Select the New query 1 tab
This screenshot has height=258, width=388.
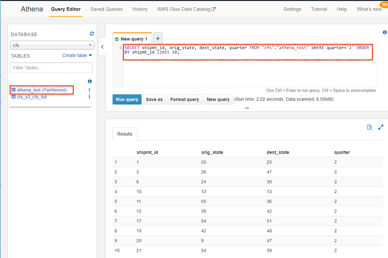[x=132, y=39]
